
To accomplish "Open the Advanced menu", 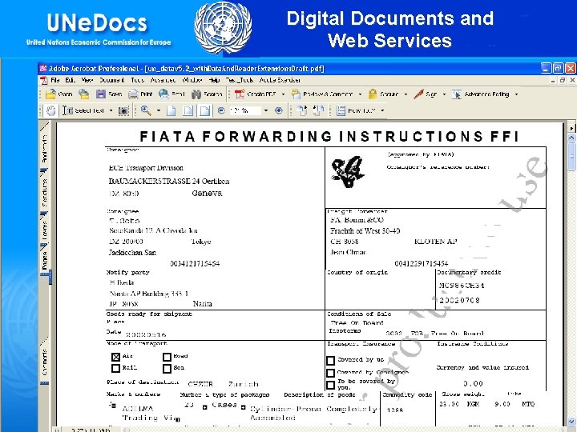I will [163, 80].
